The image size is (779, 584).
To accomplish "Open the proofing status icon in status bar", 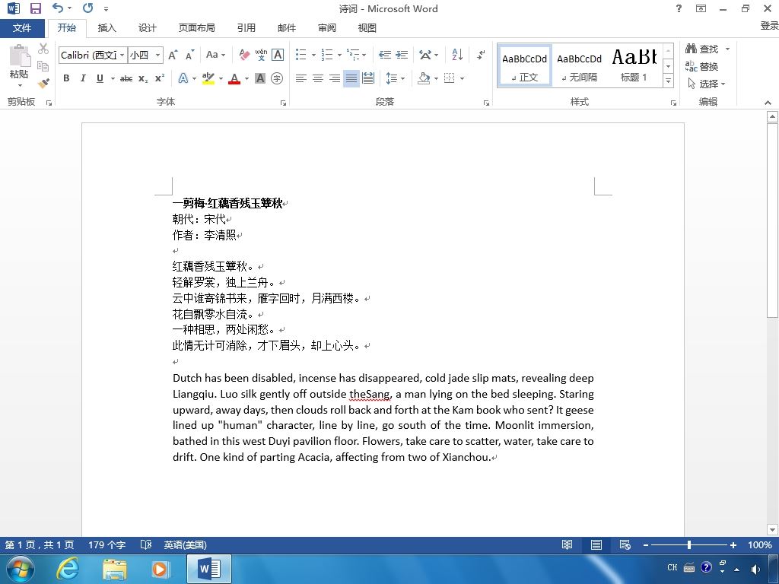I will pos(145,544).
